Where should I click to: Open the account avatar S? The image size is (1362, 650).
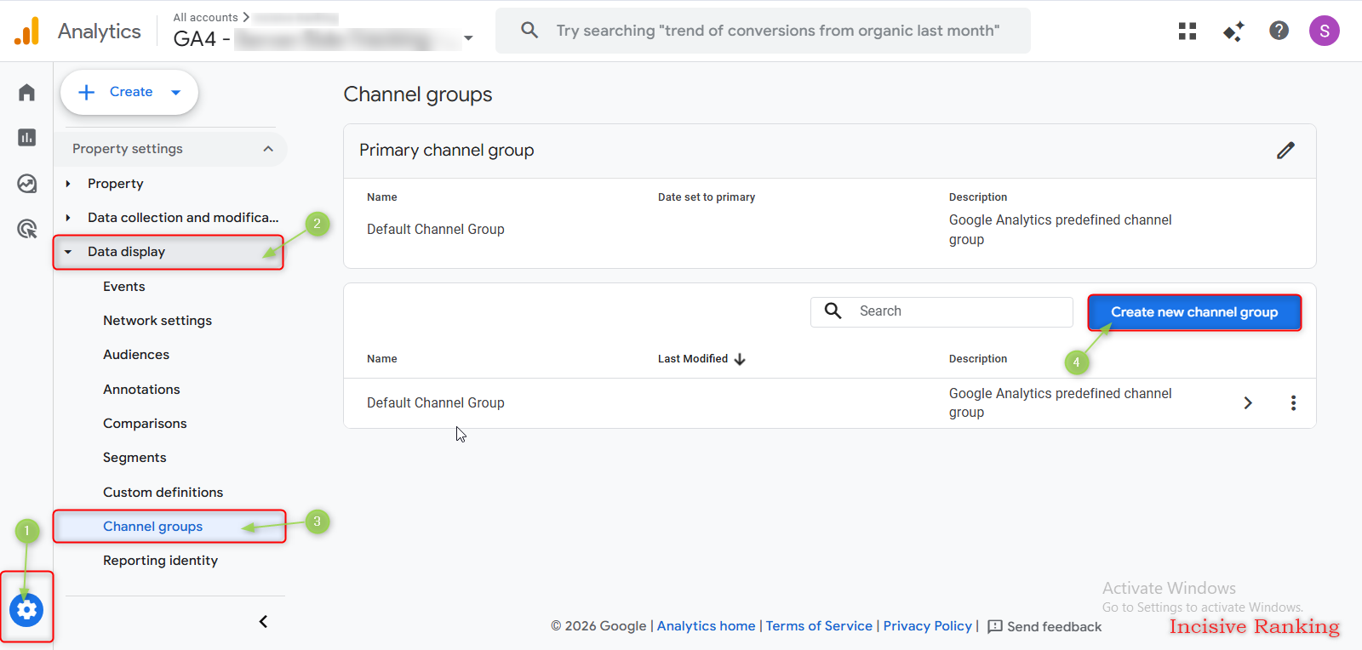pos(1324,31)
